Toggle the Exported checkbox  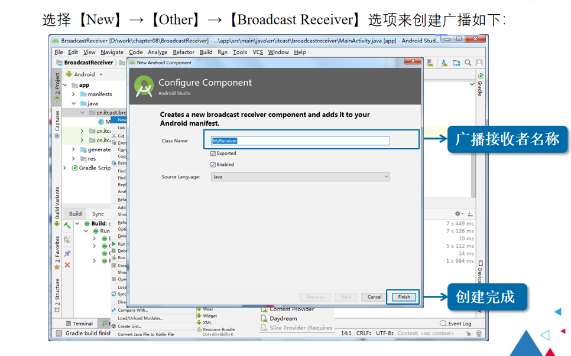[x=213, y=153]
